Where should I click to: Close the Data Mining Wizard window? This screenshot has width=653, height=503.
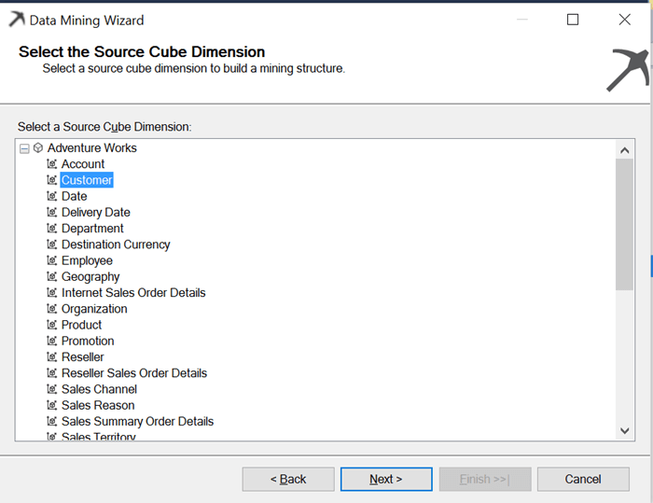(x=624, y=20)
